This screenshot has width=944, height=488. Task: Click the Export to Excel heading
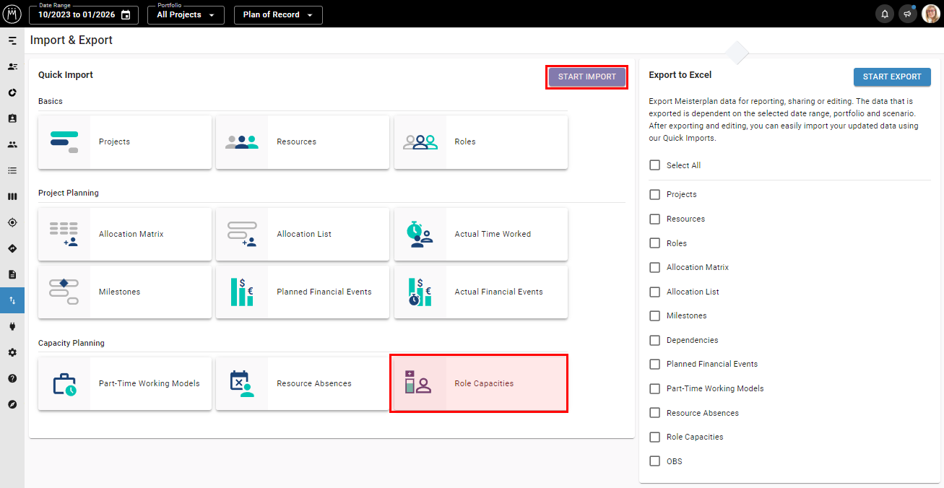click(x=680, y=75)
